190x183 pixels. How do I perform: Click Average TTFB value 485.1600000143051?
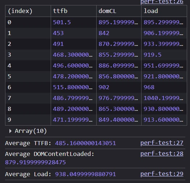[x=85, y=143]
